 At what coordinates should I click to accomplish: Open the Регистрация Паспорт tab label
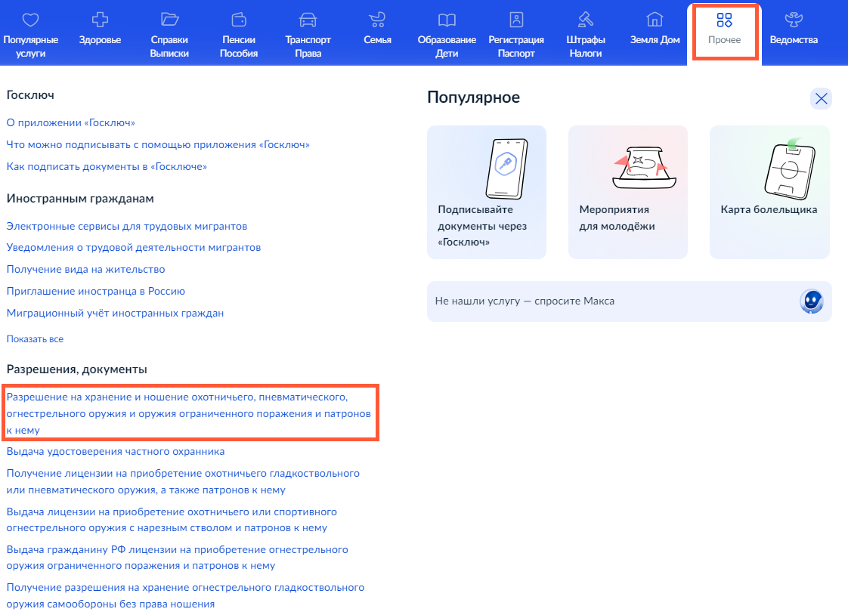click(x=516, y=47)
